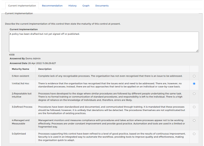The height and width of the screenshot is (146, 204).
Task: Switch to the Recommendation tab
Action: coord(52,6)
